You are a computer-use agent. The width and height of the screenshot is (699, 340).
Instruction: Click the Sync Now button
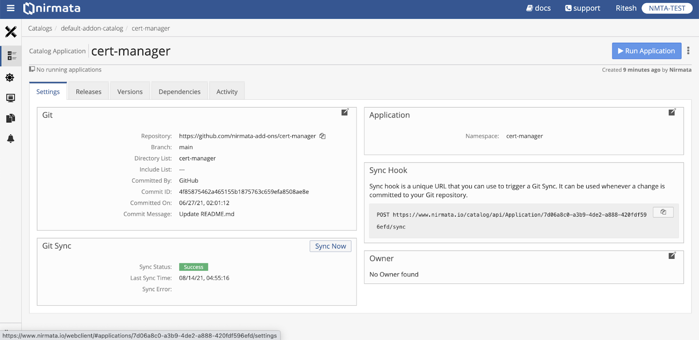[331, 246]
